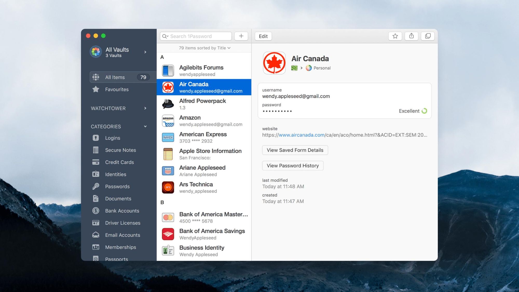Click the Amazon item icon
Screen dimensions: 519x292
tap(168, 121)
